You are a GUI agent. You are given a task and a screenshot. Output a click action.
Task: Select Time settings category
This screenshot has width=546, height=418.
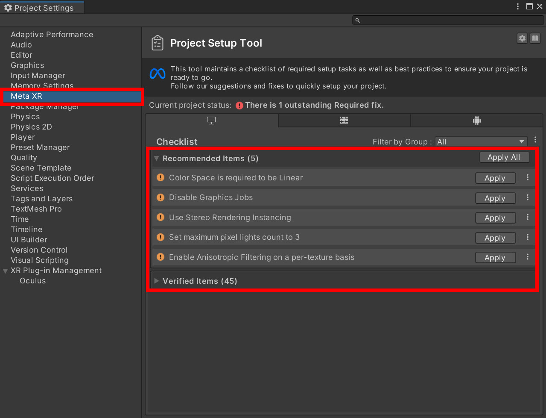pyautogui.click(x=20, y=219)
